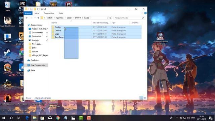Open the Windows Start menu
The height and width of the screenshot is (121, 215).
pyautogui.click(x=4, y=118)
